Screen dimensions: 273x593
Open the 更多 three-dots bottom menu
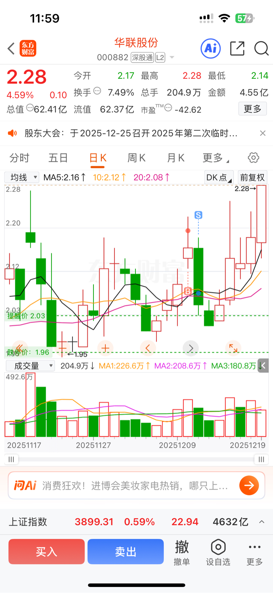[255, 552]
